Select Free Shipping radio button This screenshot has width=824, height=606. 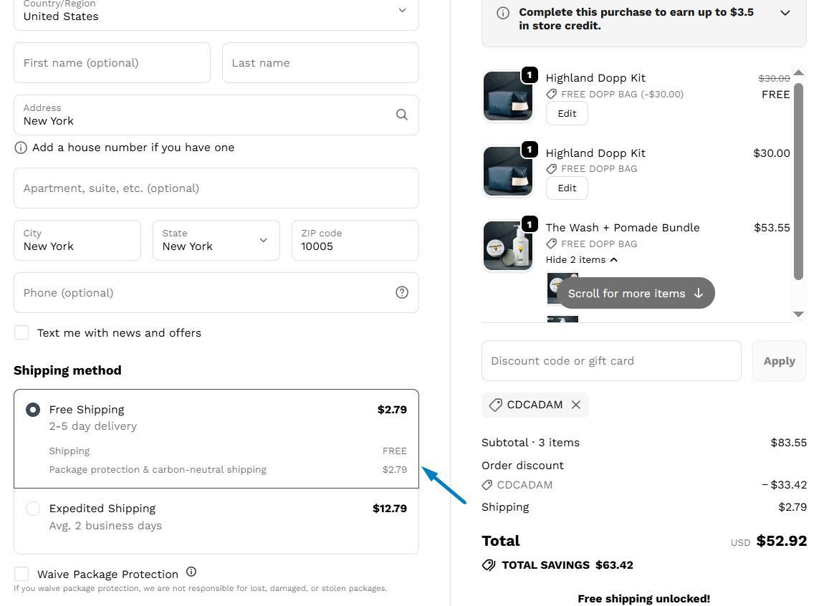pos(33,410)
